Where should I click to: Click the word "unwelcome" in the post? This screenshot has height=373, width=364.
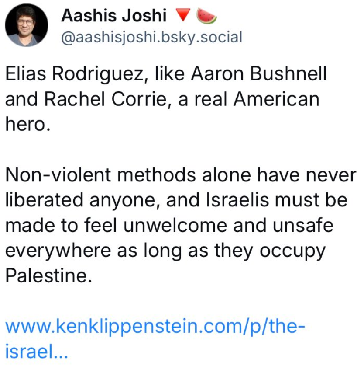175,225
